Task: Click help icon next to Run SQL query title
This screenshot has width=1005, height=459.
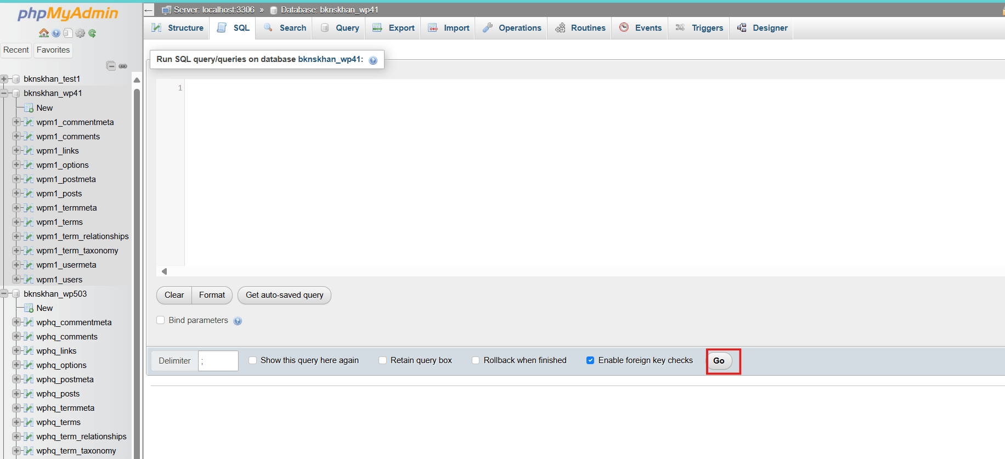Action: [373, 60]
